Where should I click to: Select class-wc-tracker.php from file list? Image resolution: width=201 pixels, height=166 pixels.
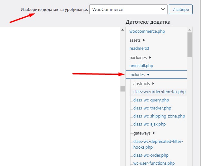(x=152, y=108)
